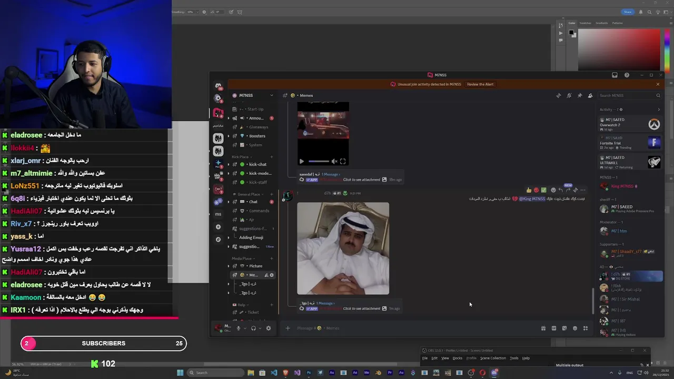Play the video in Memes channel
674x379 pixels.
[301, 162]
